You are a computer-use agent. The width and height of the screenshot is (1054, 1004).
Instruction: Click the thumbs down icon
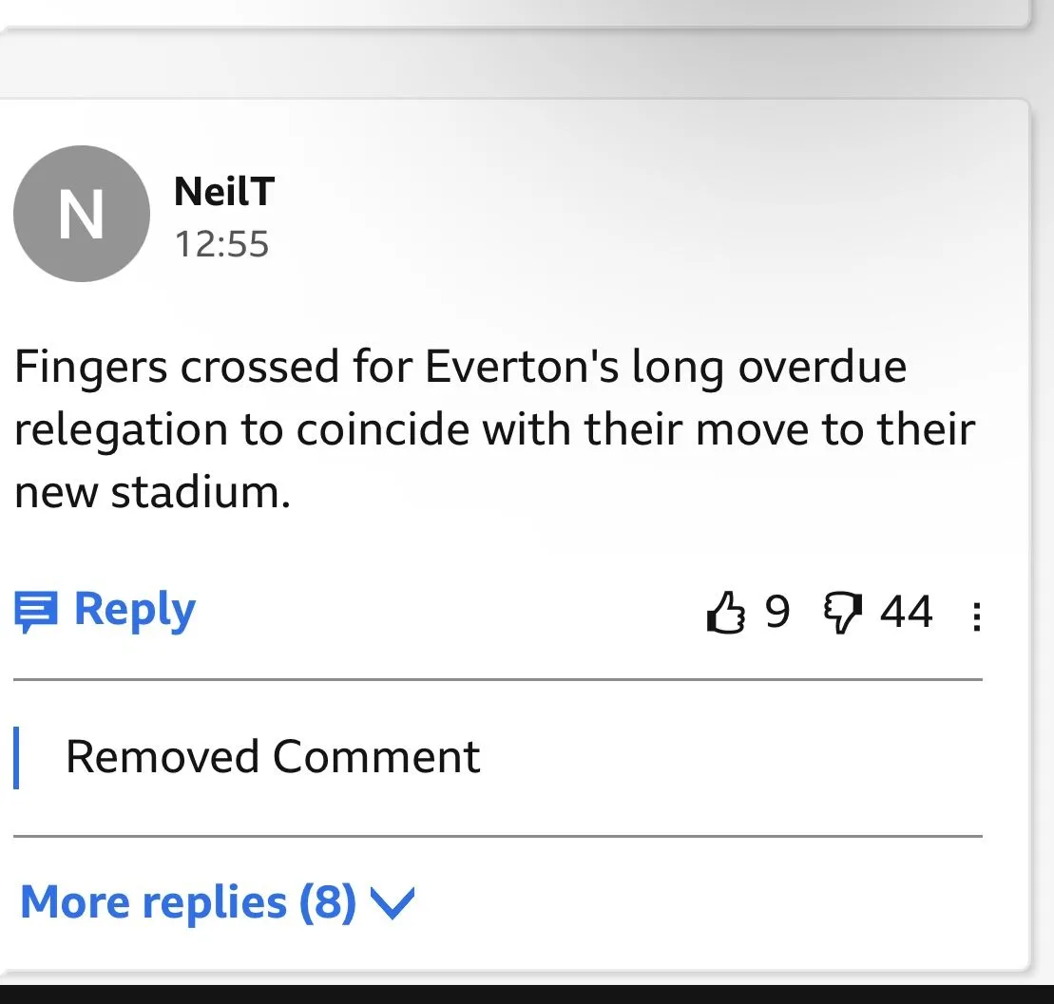[x=840, y=613]
